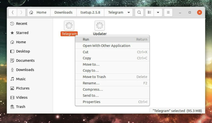Choose Compress… from the context menu

click(x=112, y=90)
